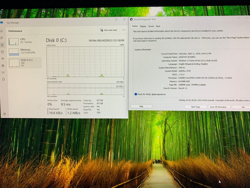Click the 16.6 KB/s read speed value
This screenshot has height=188, width=250.
point(56,113)
